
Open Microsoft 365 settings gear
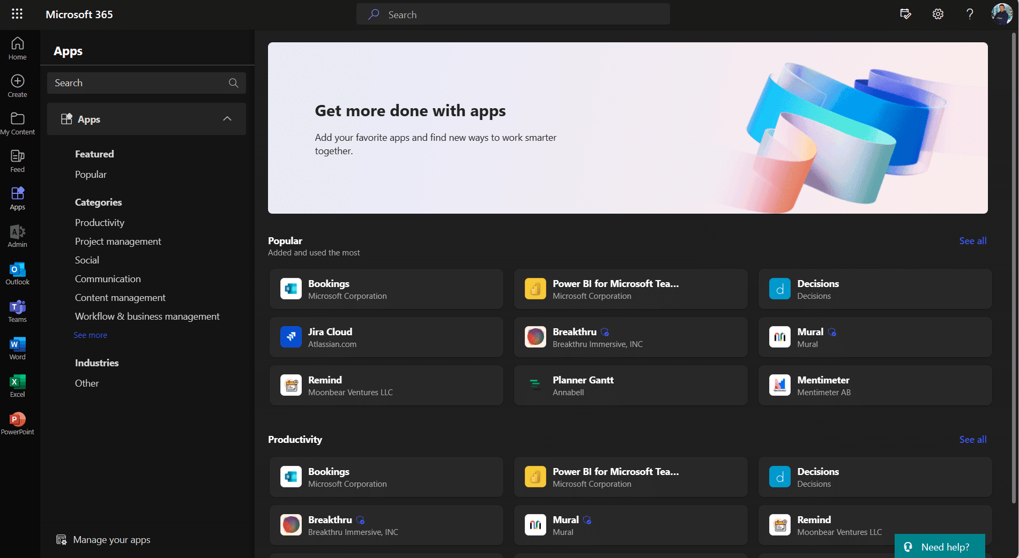tap(938, 14)
